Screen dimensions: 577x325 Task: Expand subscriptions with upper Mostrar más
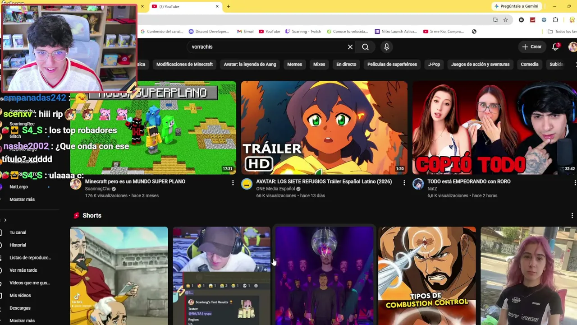pyautogui.click(x=22, y=200)
